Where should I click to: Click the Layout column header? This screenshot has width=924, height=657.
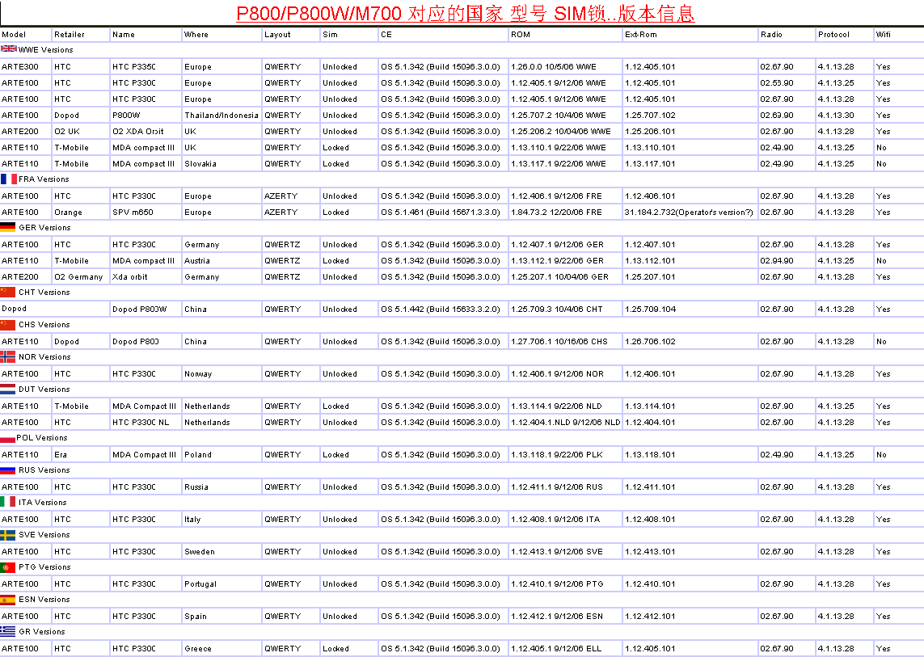click(277, 34)
